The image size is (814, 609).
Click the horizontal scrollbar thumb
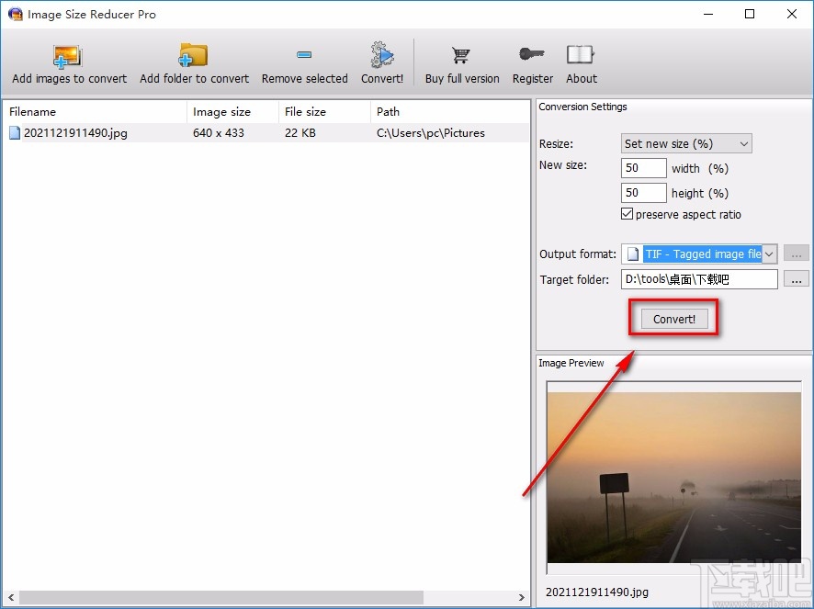(x=221, y=597)
